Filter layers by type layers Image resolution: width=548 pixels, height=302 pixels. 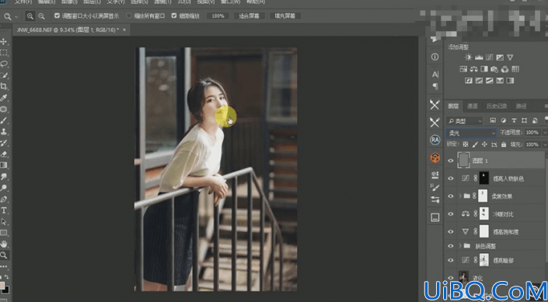(x=514, y=121)
